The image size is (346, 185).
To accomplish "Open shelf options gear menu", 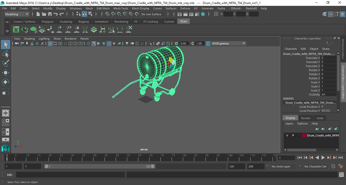I will 7,31.
